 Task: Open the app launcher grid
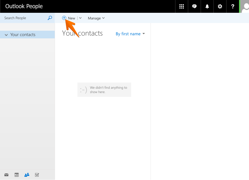[182, 6]
